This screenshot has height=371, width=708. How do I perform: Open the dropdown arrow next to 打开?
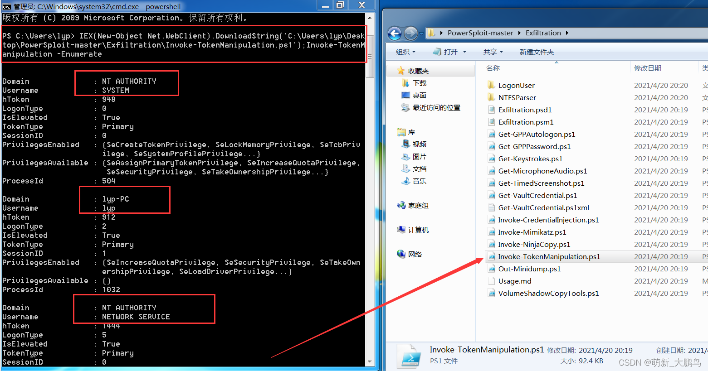click(x=464, y=52)
